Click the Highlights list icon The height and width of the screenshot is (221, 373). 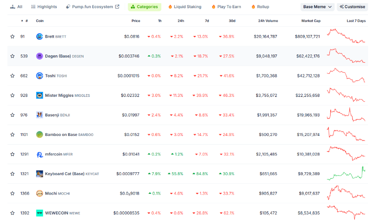(33, 7)
